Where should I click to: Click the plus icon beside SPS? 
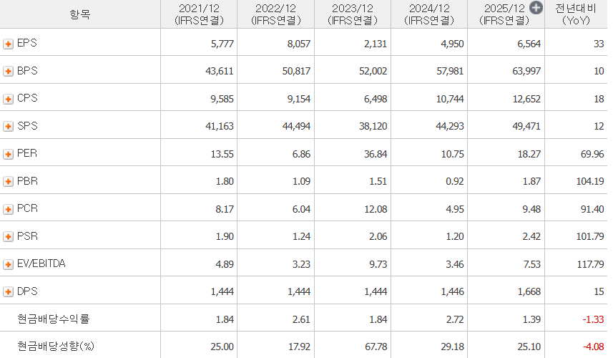[9, 127]
